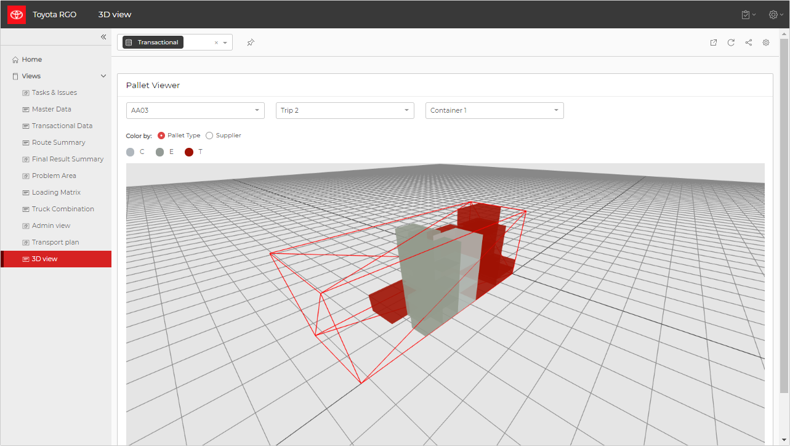Open Transactional Data view

coord(62,126)
